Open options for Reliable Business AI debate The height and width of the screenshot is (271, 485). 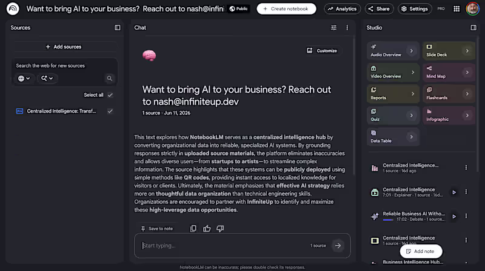[x=466, y=216]
